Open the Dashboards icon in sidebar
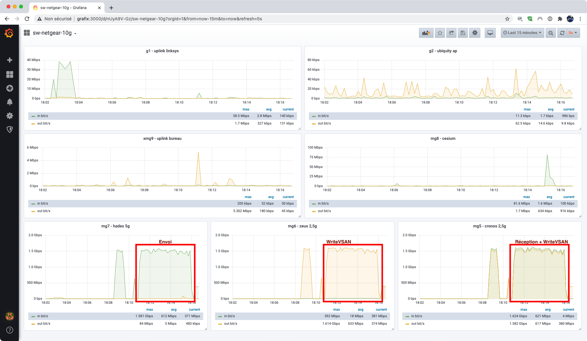587x341 pixels. (x=10, y=74)
